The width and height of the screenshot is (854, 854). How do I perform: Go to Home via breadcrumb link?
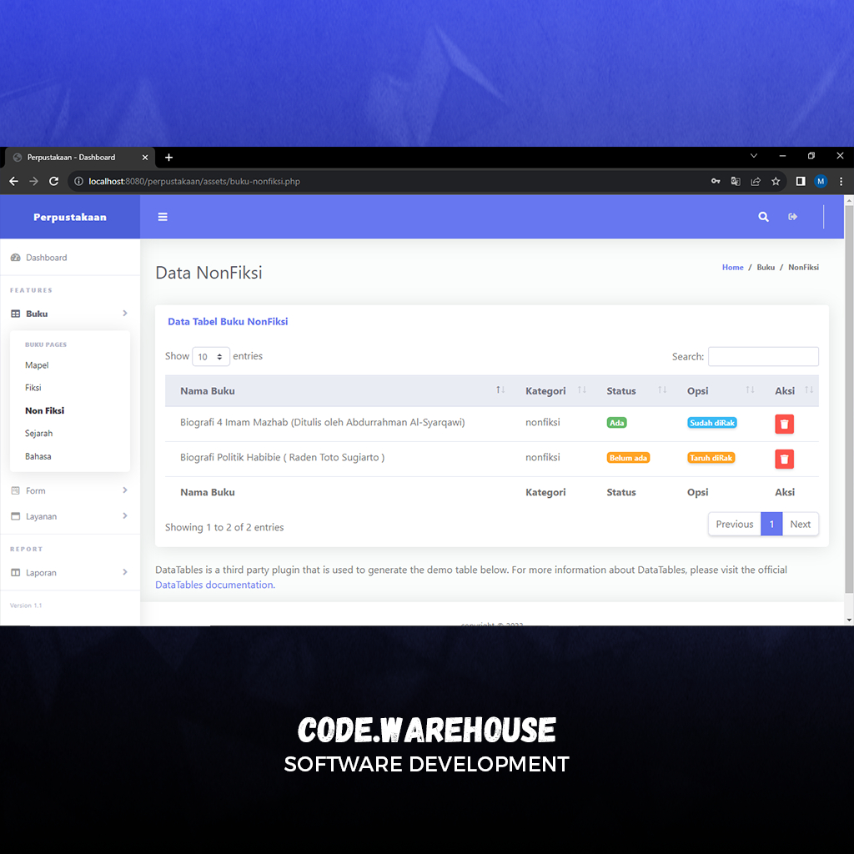[732, 268]
